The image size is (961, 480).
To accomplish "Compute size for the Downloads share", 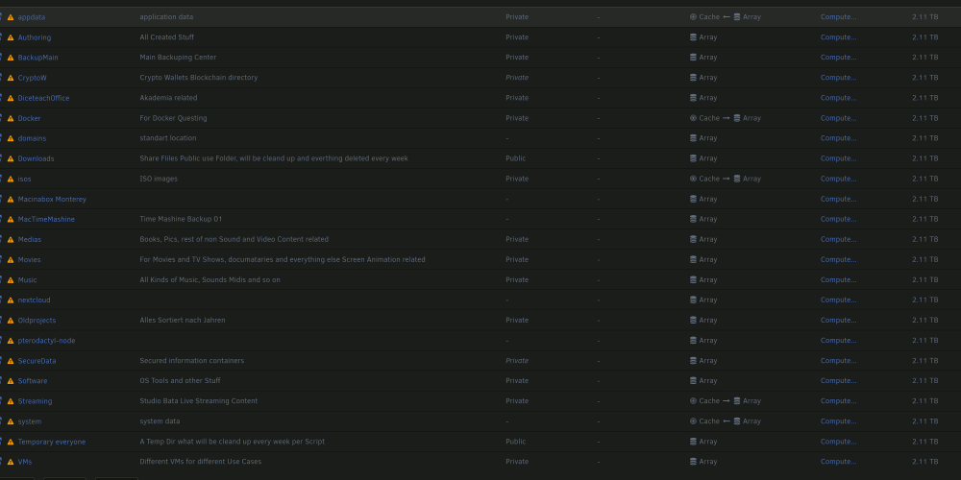I will click(x=838, y=158).
